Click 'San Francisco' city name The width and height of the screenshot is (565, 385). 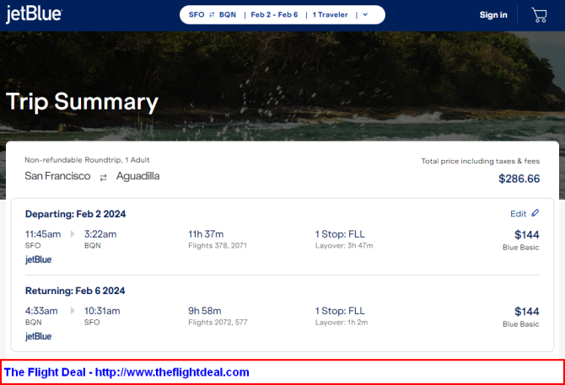point(57,176)
